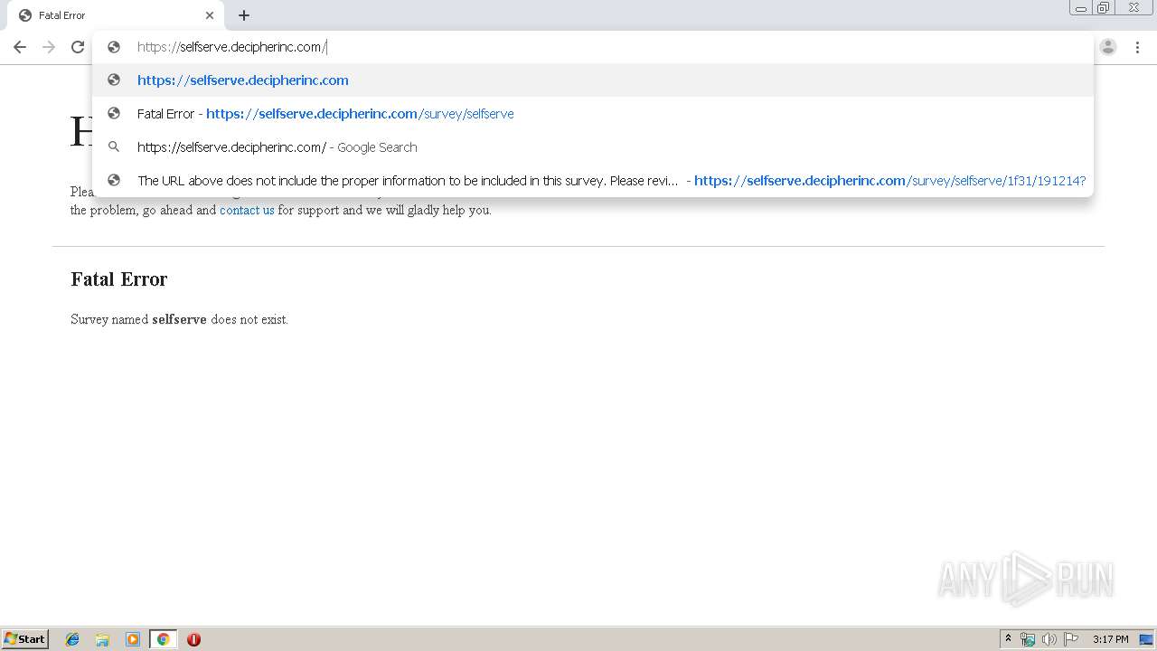The width and height of the screenshot is (1157, 651).
Task: Open the Windows Start menu
Action: pos(25,639)
